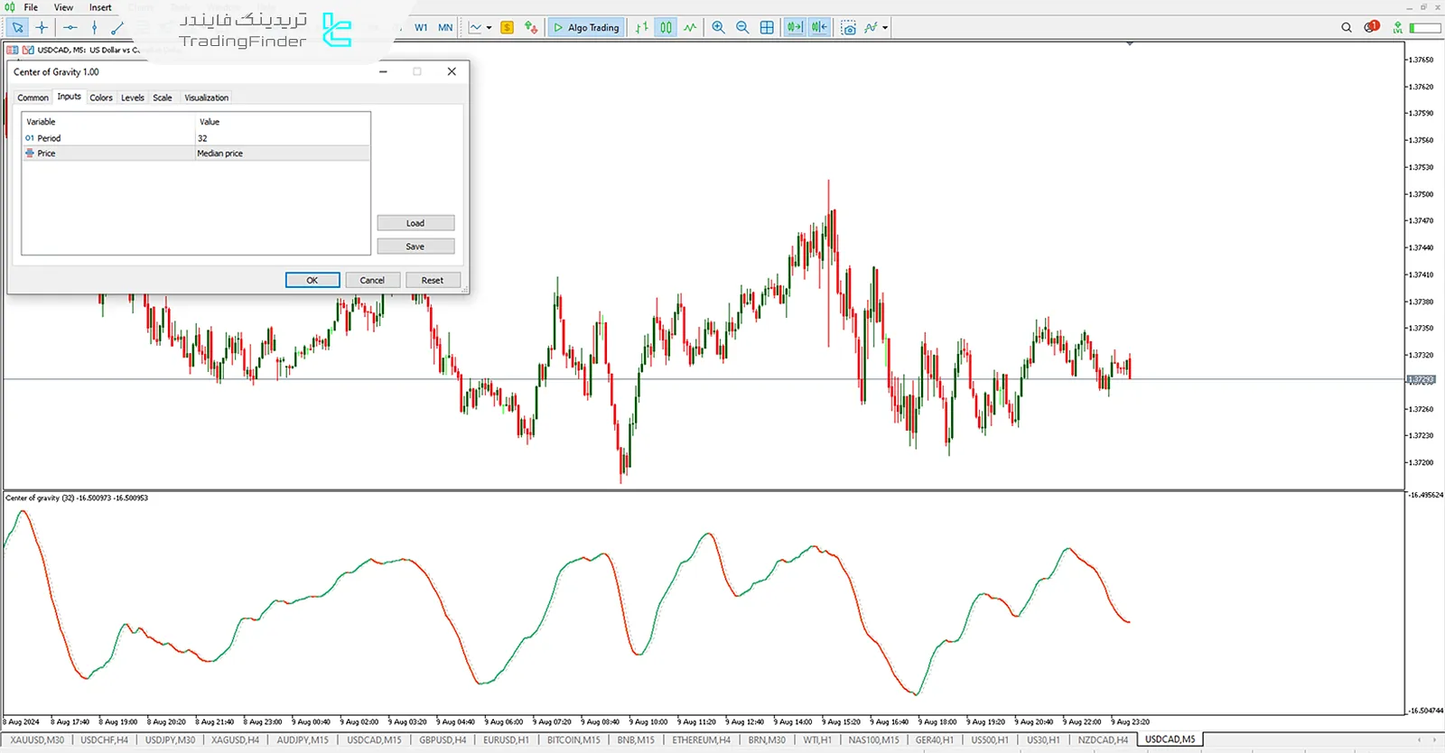Switch to the Colors tab
Image resolution: width=1445 pixels, height=753 pixels.
[x=101, y=98]
